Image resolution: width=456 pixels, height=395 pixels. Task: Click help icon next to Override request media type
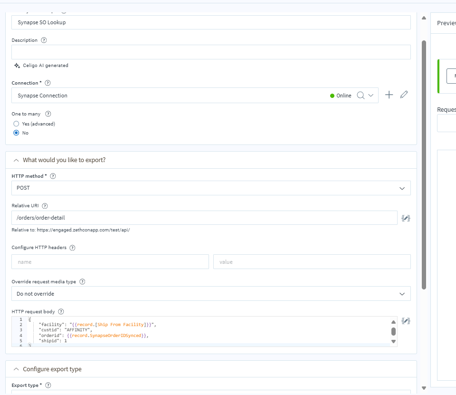[82, 281]
